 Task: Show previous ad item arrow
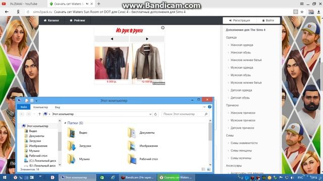(x=112, y=39)
